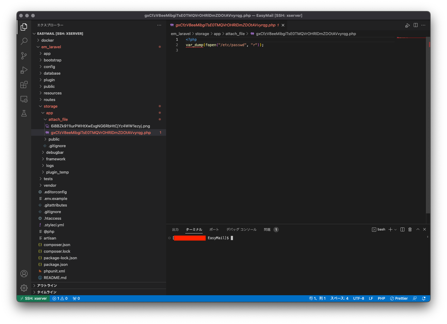Open the README.md file
The height and width of the screenshot is (324, 447).
coord(55,278)
